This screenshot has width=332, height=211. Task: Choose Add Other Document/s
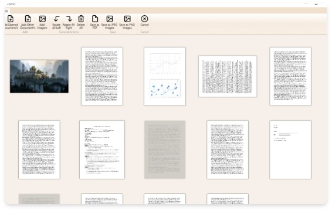pyautogui.click(x=28, y=22)
